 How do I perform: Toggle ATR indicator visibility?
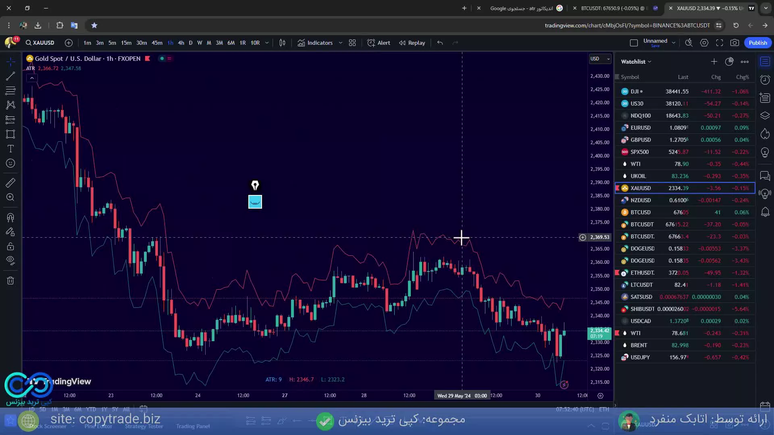[x=30, y=68]
